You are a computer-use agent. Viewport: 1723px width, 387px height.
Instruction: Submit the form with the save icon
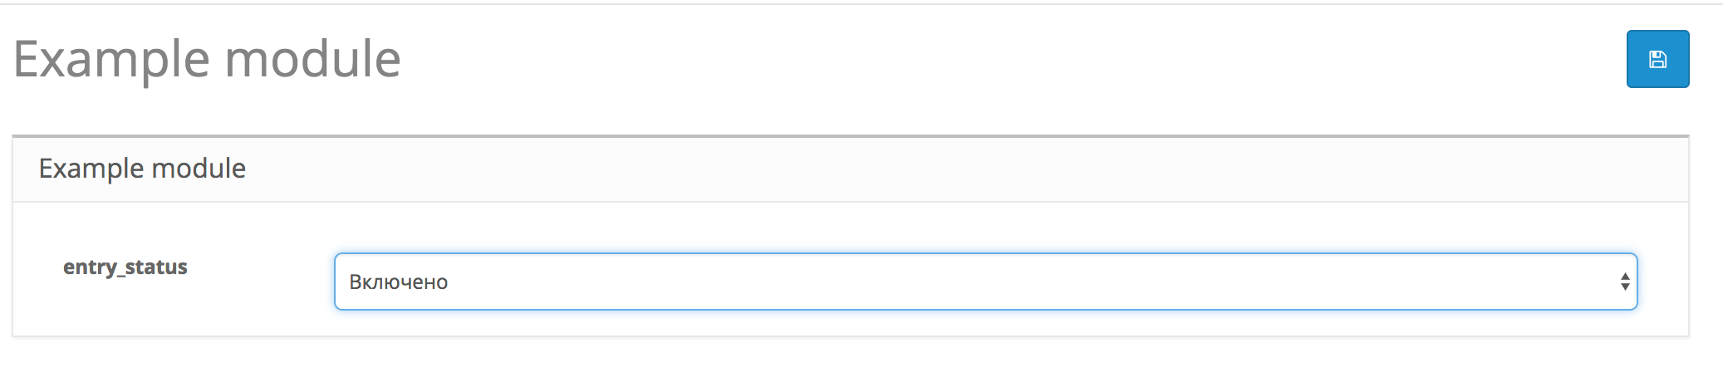coord(1657,59)
